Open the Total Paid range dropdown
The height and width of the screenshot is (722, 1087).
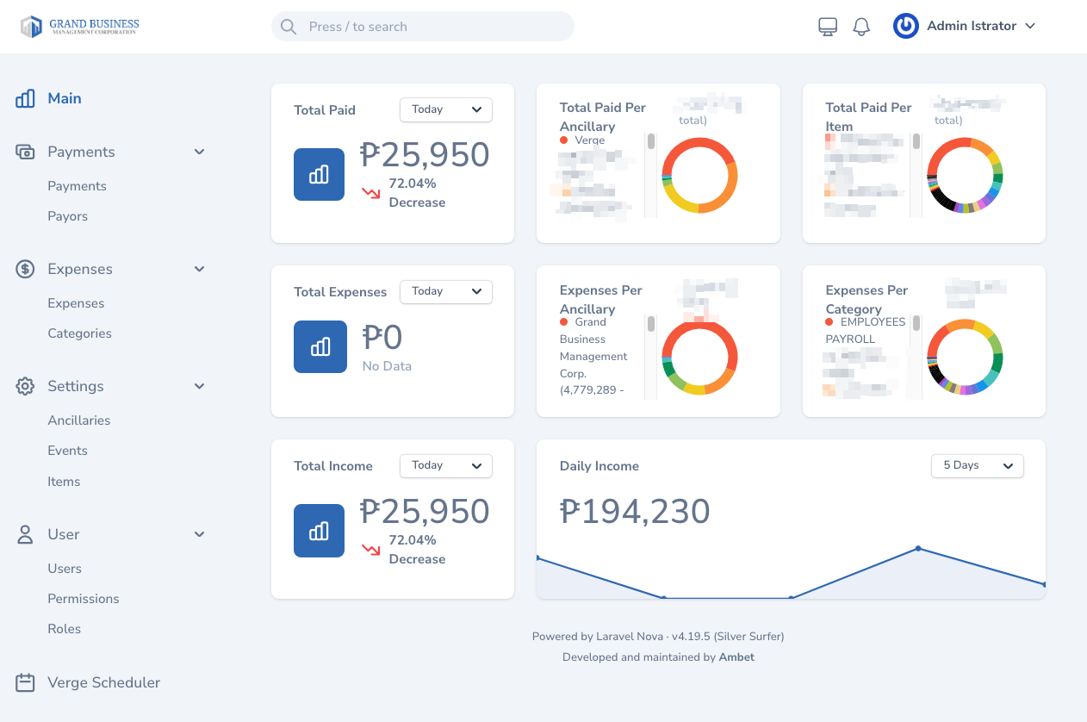(x=445, y=109)
